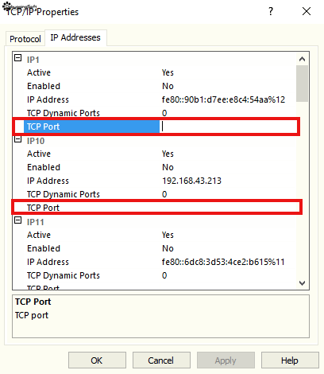Click IP1 TCP Dynamic Ports value
324x374 pixels.
tap(164, 113)
